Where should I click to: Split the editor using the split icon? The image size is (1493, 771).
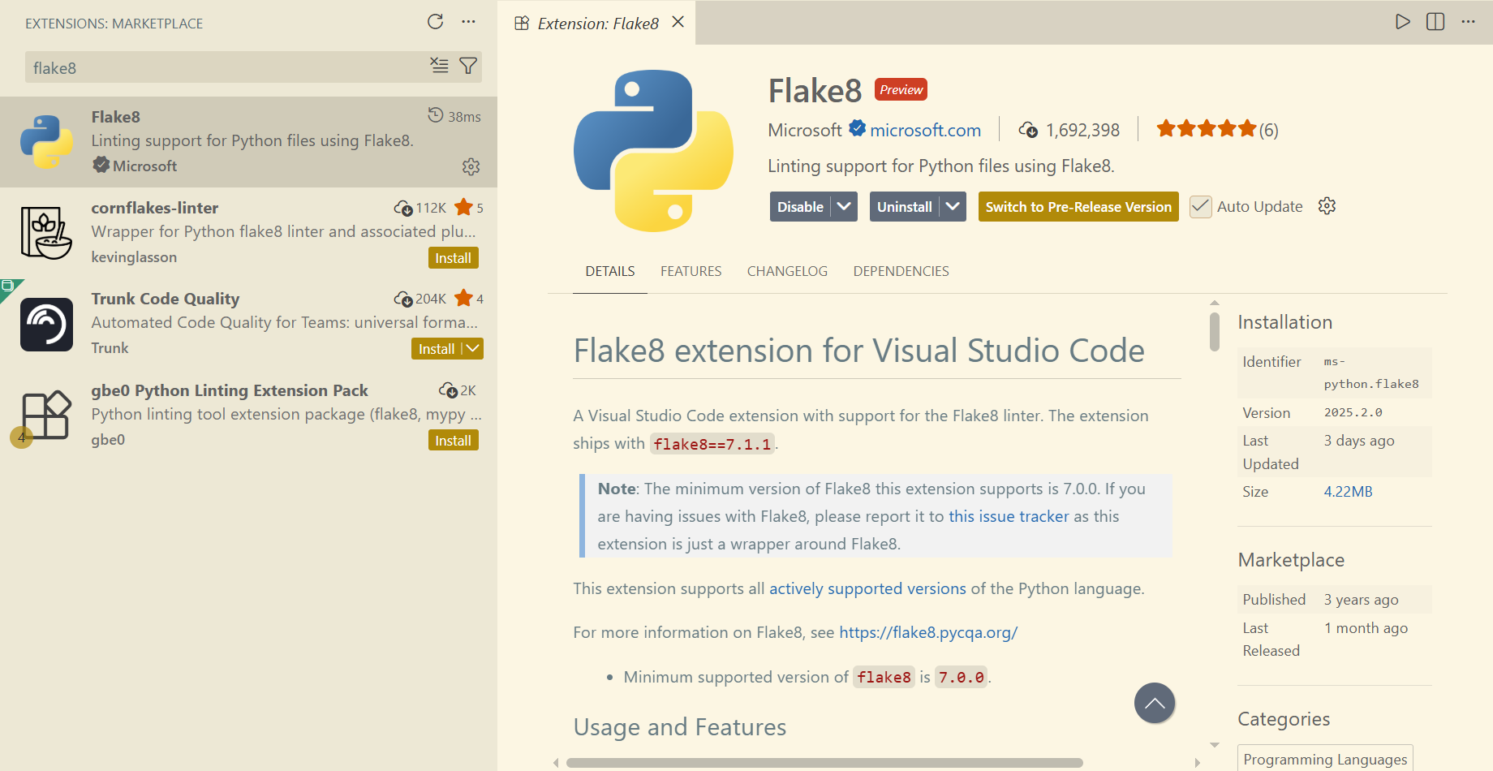click(x=1435, y=22)
